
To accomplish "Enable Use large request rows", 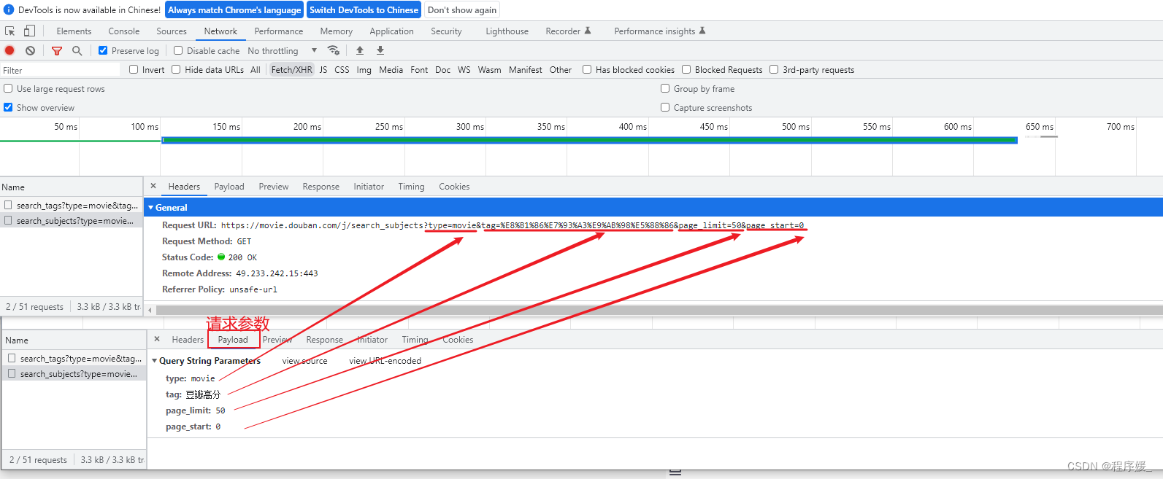I will coord(8,88).
